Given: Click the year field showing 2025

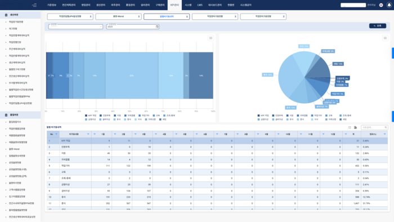Looking at the screenshot, I should pos(132,26).
